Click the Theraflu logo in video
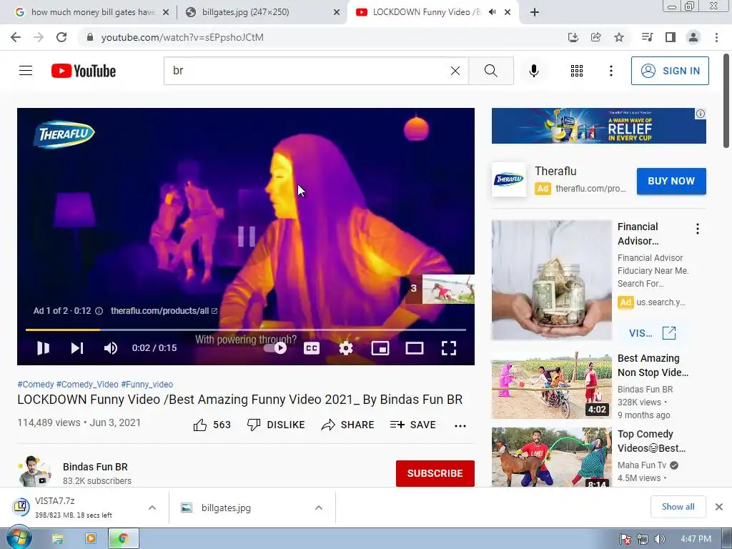Image resolution: width=732 pixels, height=549 pixels. pyautogui.click(x=64, y=134)
